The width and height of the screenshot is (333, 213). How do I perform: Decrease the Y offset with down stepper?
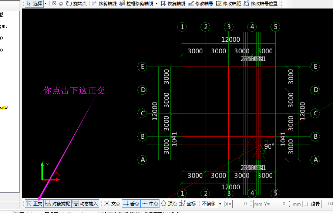coord(289,206)
